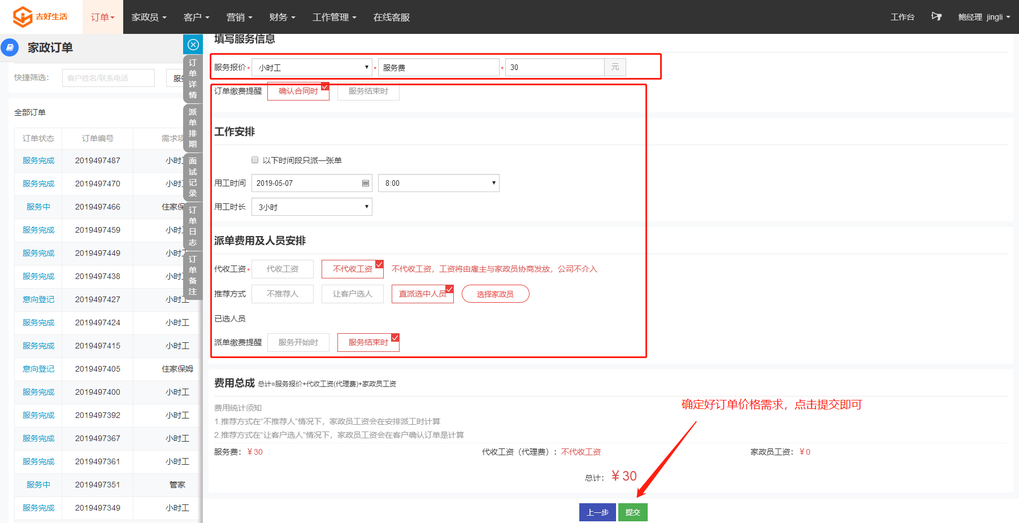Select the 让客户选人 option
The image size is (1019, 523).
pyautogui.click(x=353, y=294)
